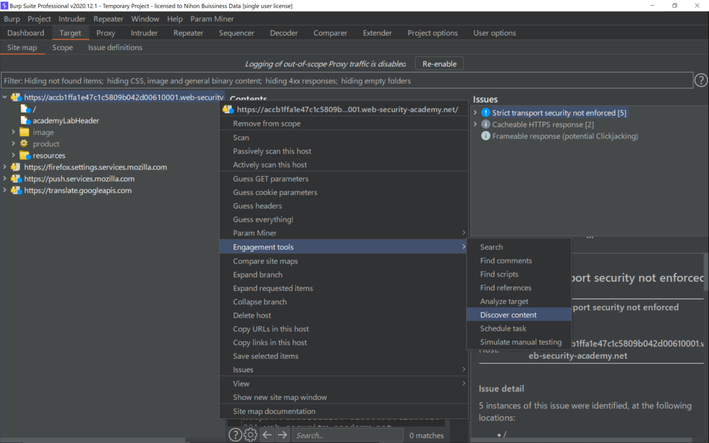
Task: Go to next match with the right arrow icon
Action: [282, 434]
